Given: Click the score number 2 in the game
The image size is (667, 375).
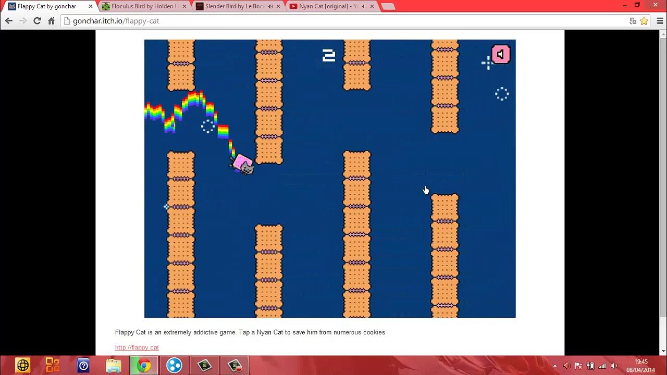Looking at the screenshot, I should pos(328,55).
